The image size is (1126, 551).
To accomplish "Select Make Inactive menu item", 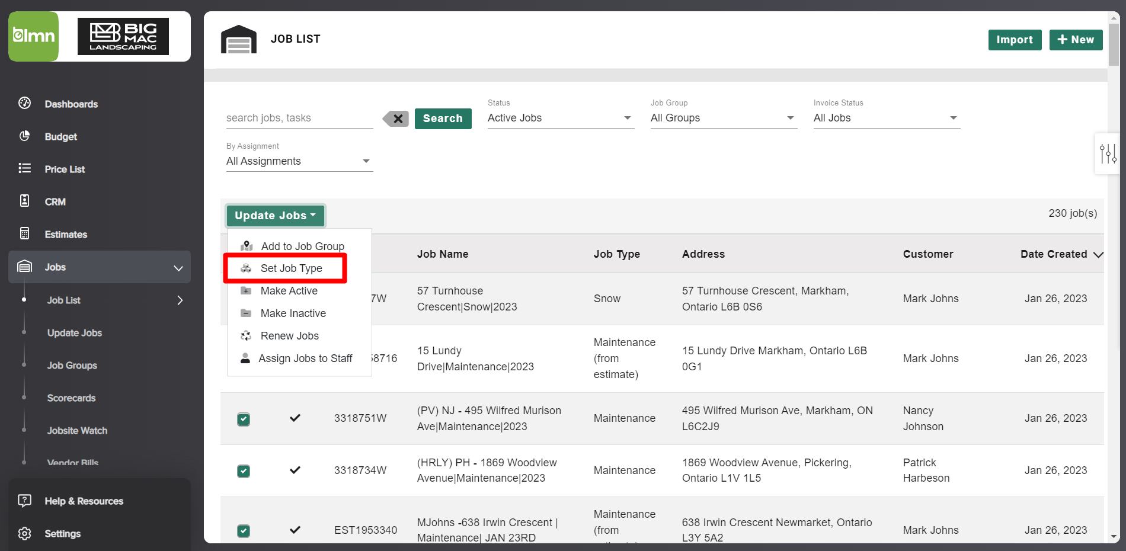I will (x=299, y=313).
